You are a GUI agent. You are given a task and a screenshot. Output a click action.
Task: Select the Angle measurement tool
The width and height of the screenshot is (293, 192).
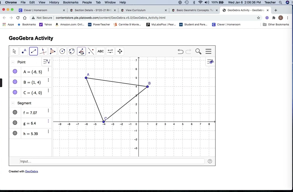click(x=82, y=51)
